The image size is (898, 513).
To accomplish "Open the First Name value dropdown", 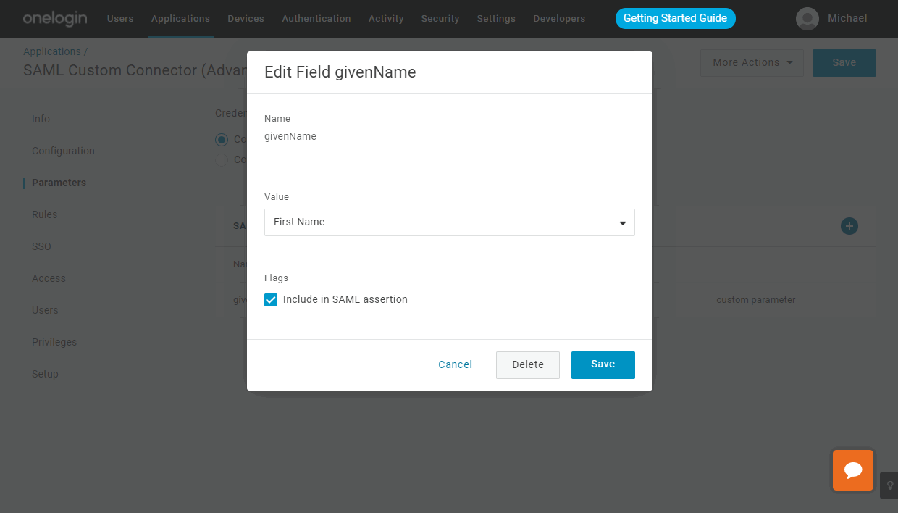I will (449, 222).
